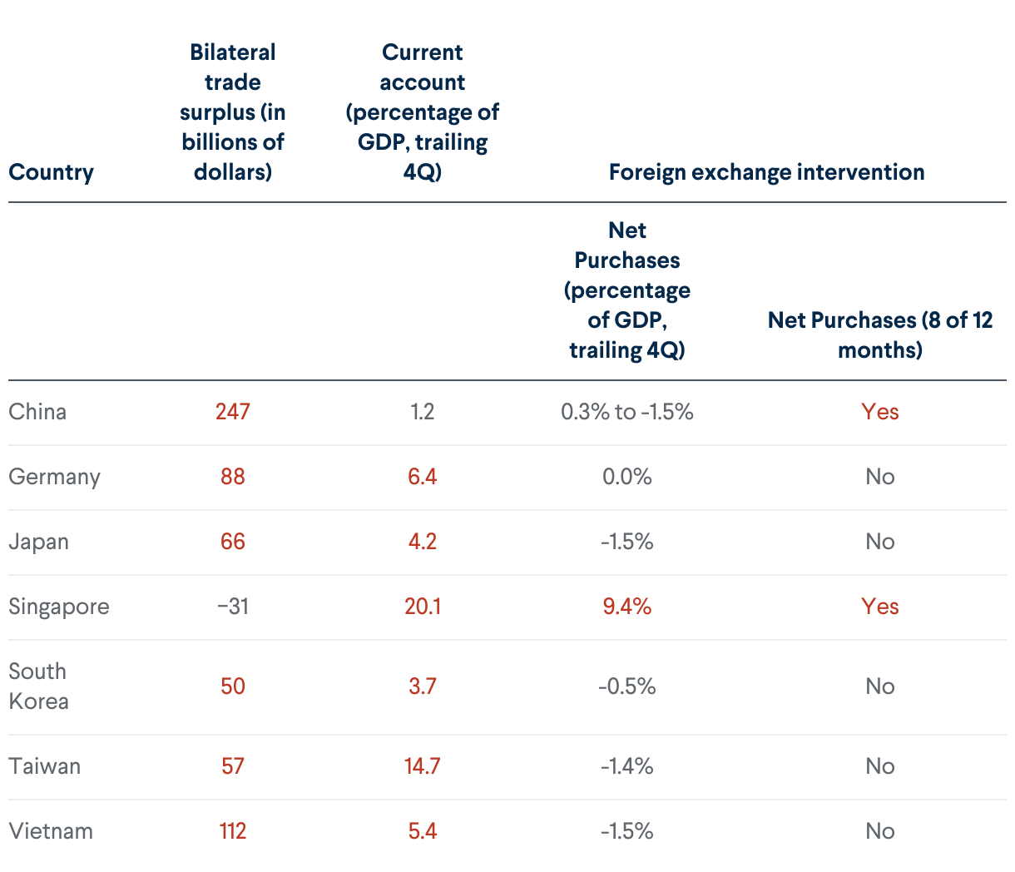Click the Taiwan country cell
Screen dimensions: 1015x872
coord(45,766)
